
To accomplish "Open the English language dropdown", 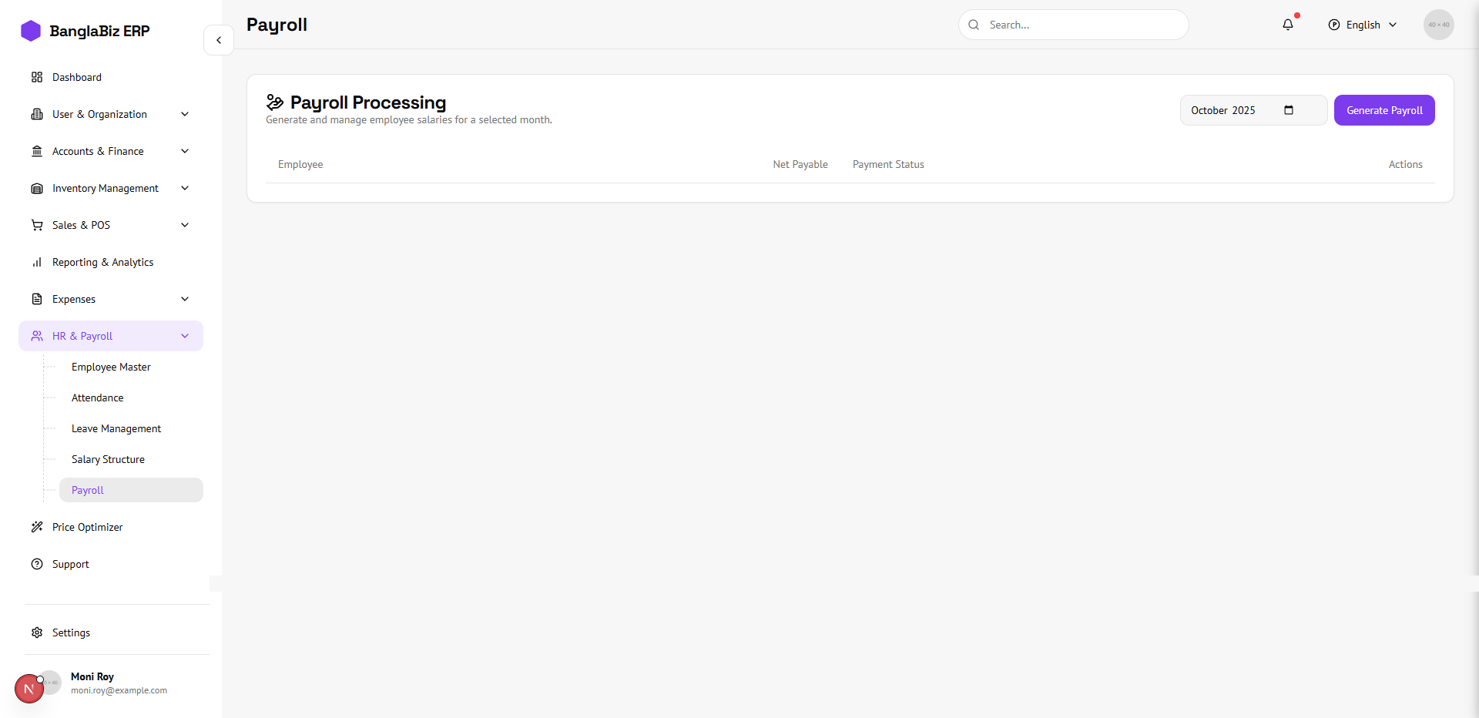I will 1363,25.
